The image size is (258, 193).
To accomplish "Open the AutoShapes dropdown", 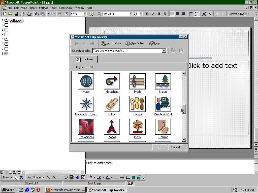I will (36, 178).
